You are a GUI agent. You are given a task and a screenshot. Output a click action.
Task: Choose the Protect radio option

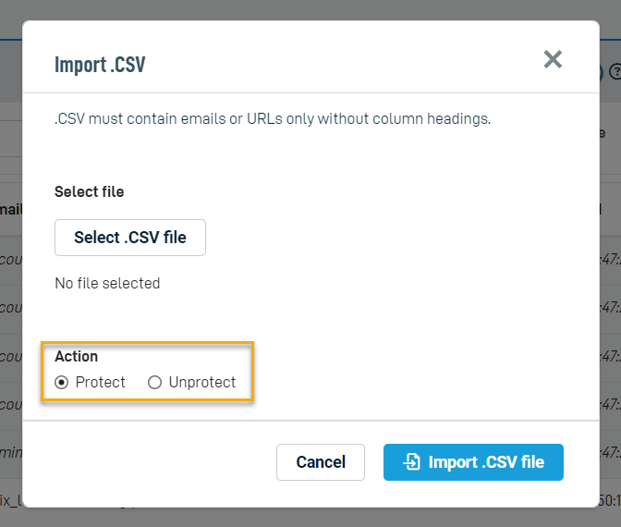(x=61, y=383)
